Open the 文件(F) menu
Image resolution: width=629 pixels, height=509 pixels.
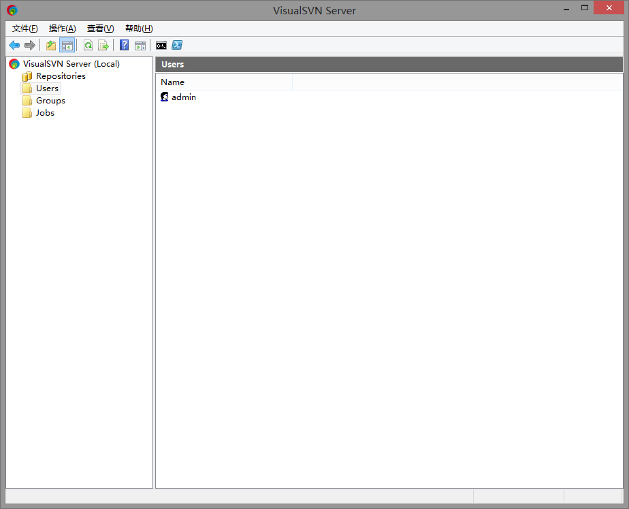tap(25, 29)
